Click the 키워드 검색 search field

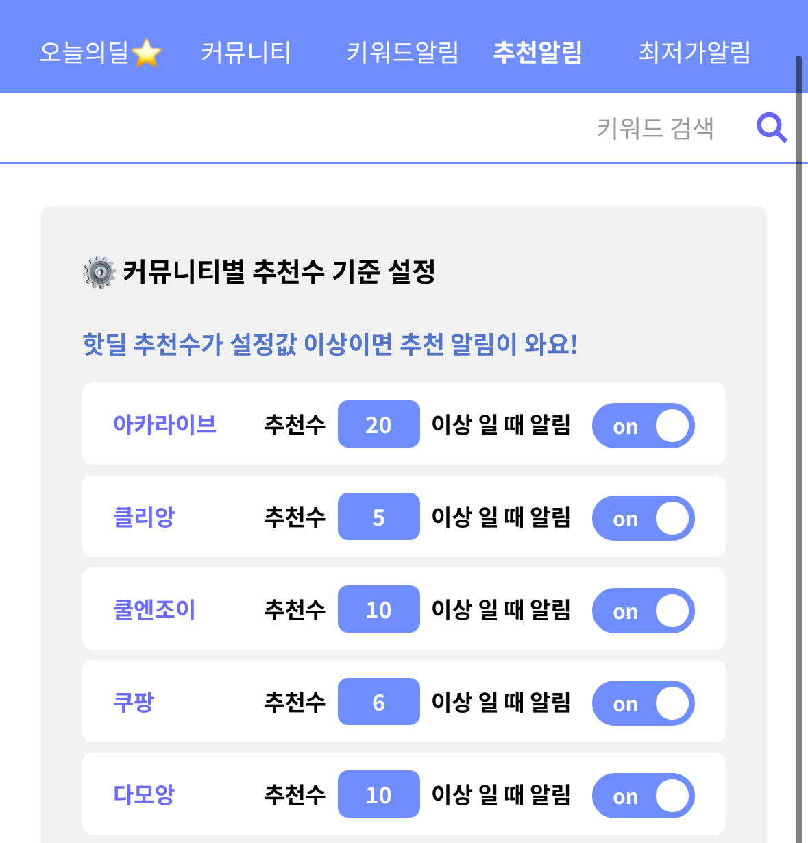coord(654,128)
